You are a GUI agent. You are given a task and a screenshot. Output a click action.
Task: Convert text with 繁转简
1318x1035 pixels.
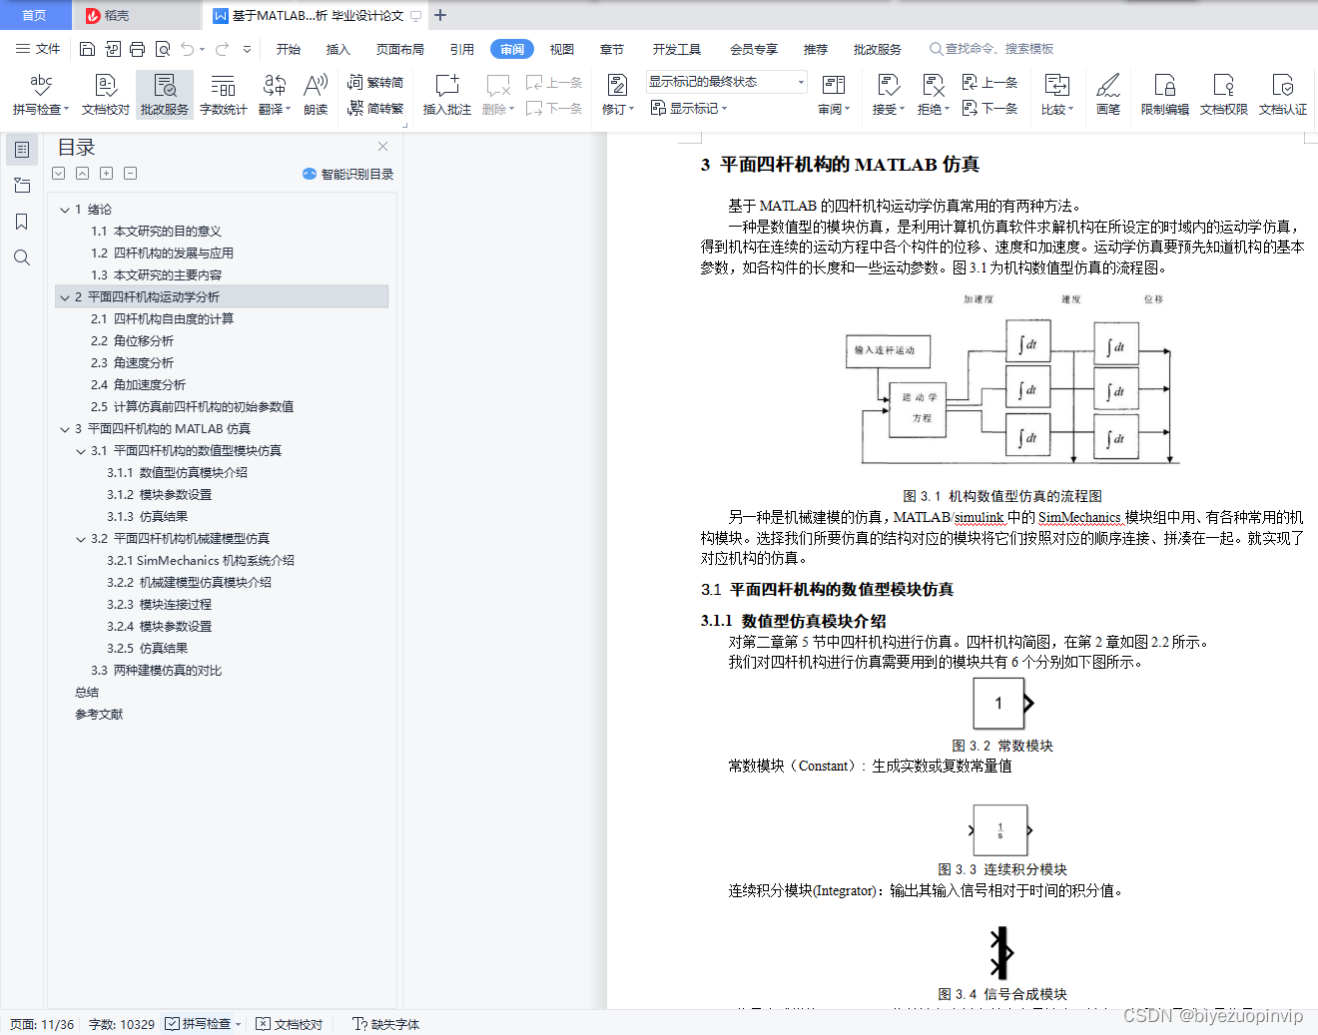[375, 83]
